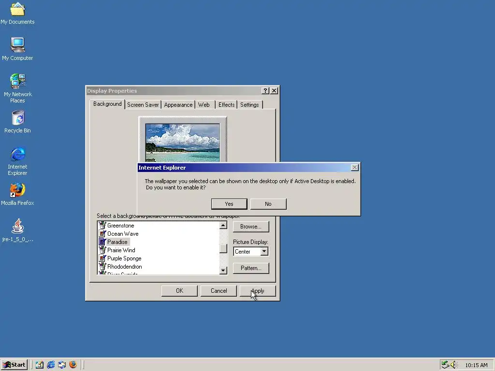495x371 pixels.
Task: Switch to the Background tab
Action: click(x=107, y=104)
